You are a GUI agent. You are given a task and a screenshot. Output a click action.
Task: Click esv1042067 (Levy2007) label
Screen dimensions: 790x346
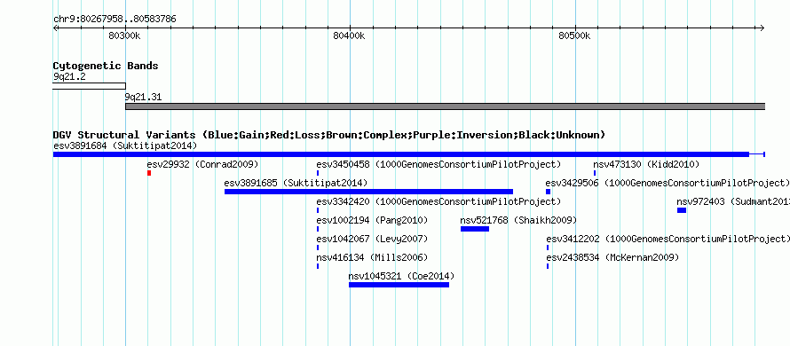(x=372, y=240)
